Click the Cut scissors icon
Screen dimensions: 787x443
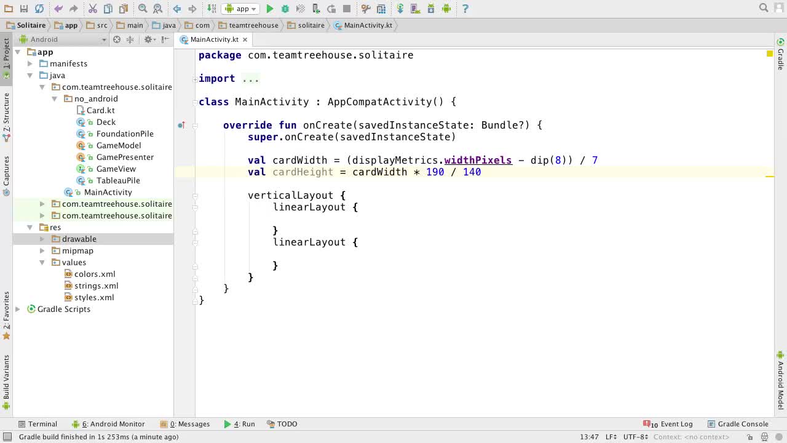click(92, 9)
